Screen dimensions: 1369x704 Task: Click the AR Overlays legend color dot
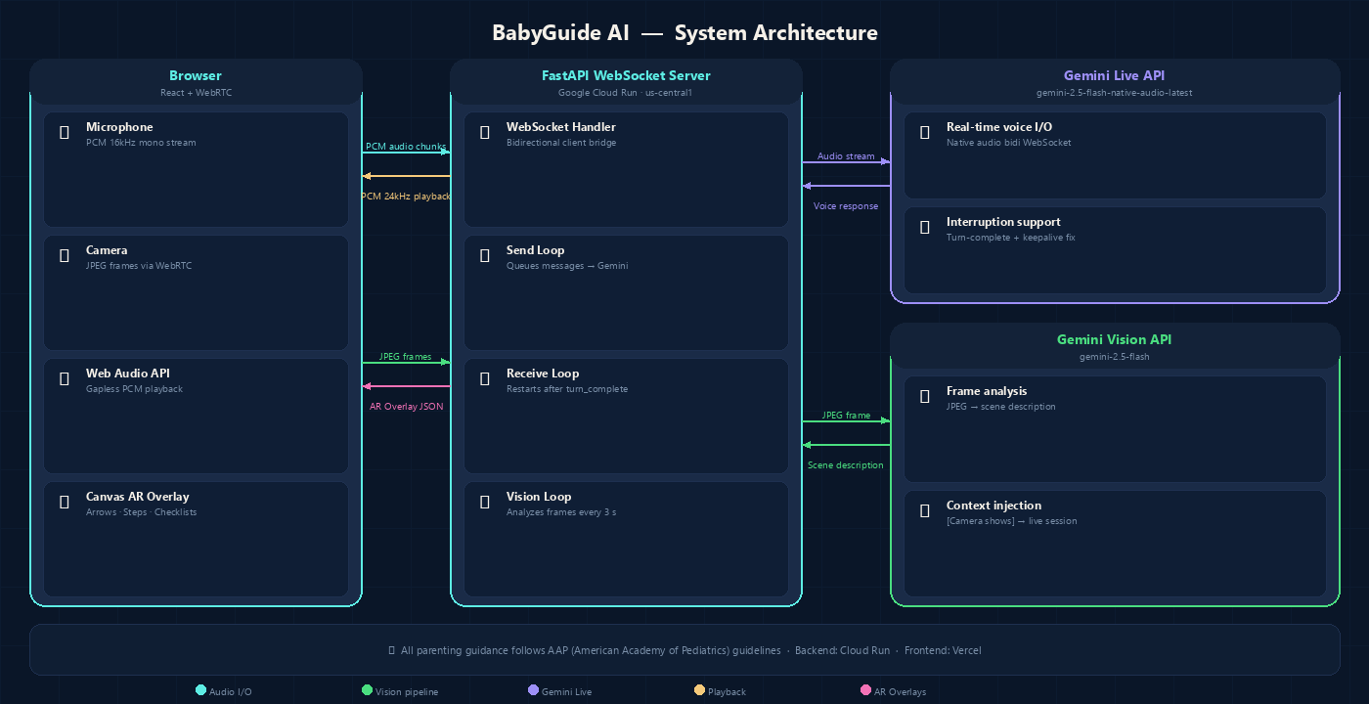coord(865,690)
